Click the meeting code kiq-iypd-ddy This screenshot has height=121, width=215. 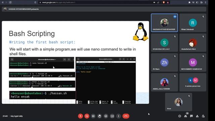pos(17,116)
